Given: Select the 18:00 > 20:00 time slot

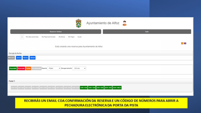Looking at the screenshot, I should (x=100, y=88).
